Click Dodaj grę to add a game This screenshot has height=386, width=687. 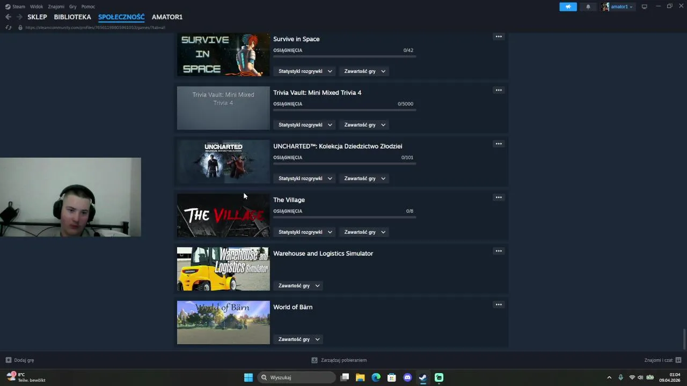tap(20, 360)
